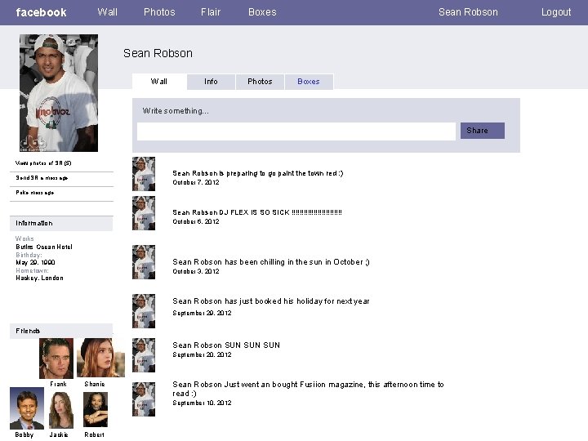Click post about booking holiday for next year
This screenshot has height=441, width=588.
271,301
